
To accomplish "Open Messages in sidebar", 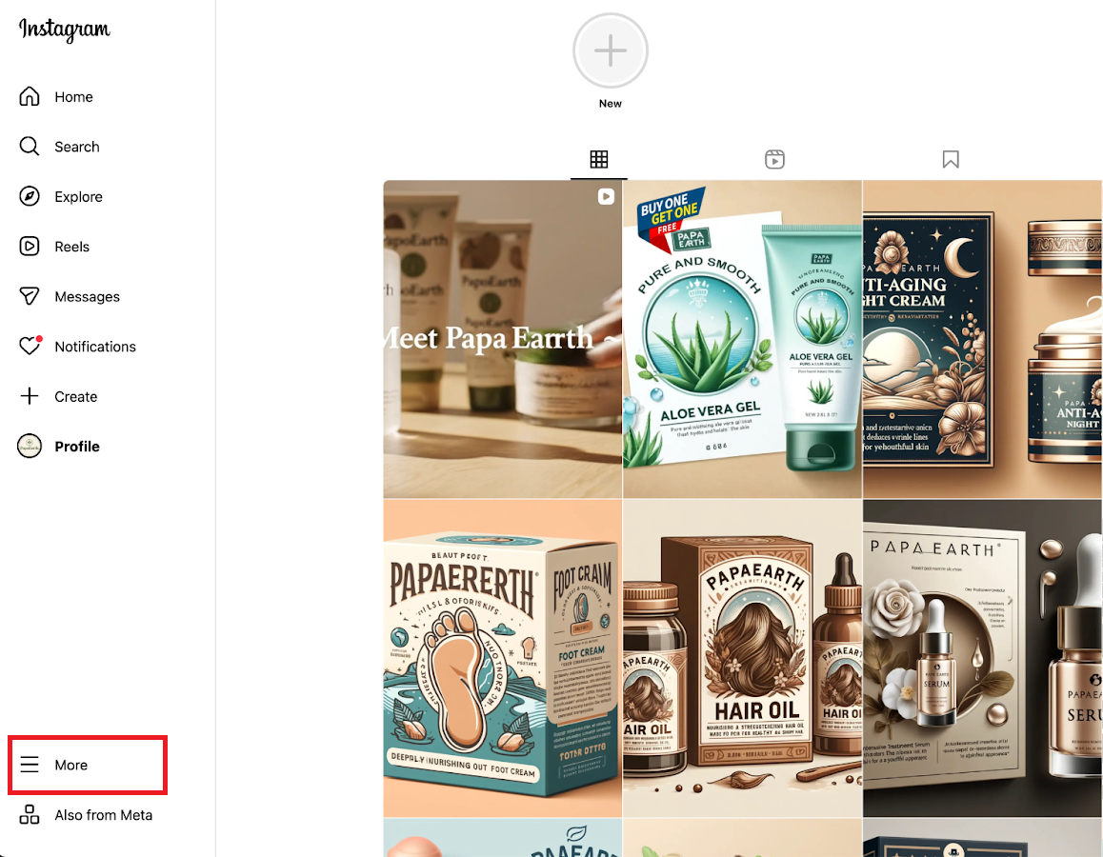I will pyautogui.click(x=70, y=296).
